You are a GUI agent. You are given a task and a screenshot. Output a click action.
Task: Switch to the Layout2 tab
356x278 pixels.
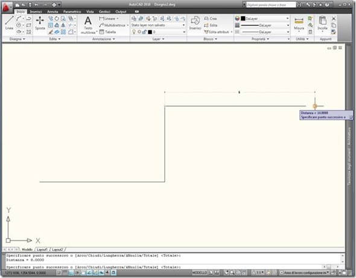coord(57,250)
